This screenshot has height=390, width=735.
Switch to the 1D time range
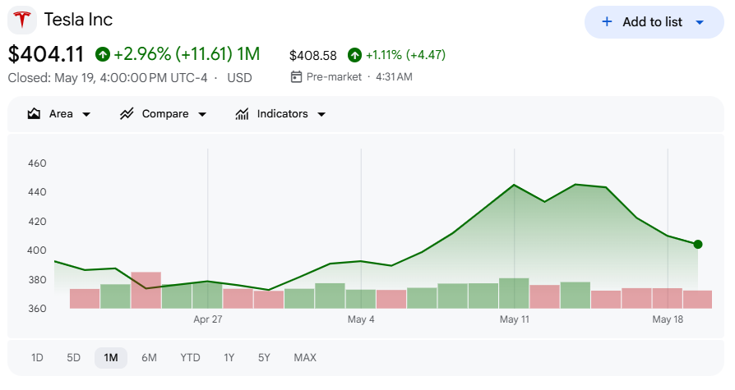tap(37, 358)
